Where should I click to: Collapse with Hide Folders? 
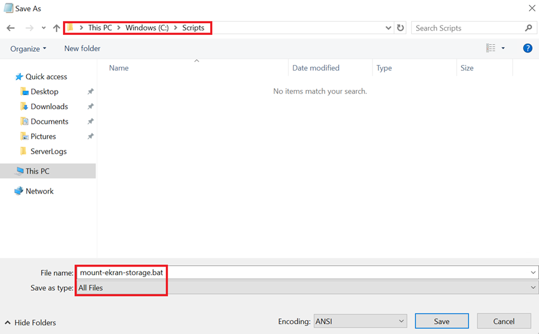pyautogui.click(x=31, y=323)
